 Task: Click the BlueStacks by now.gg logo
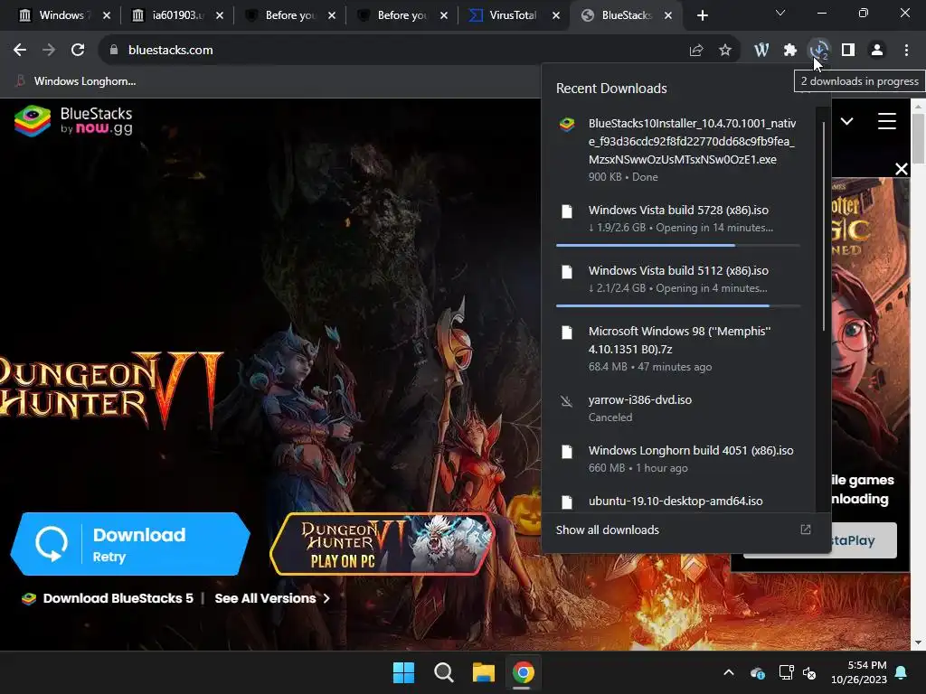click(x=73, y=120)
